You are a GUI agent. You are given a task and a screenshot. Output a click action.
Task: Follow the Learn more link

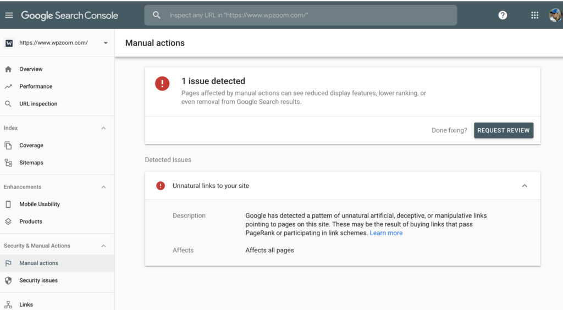386,233
